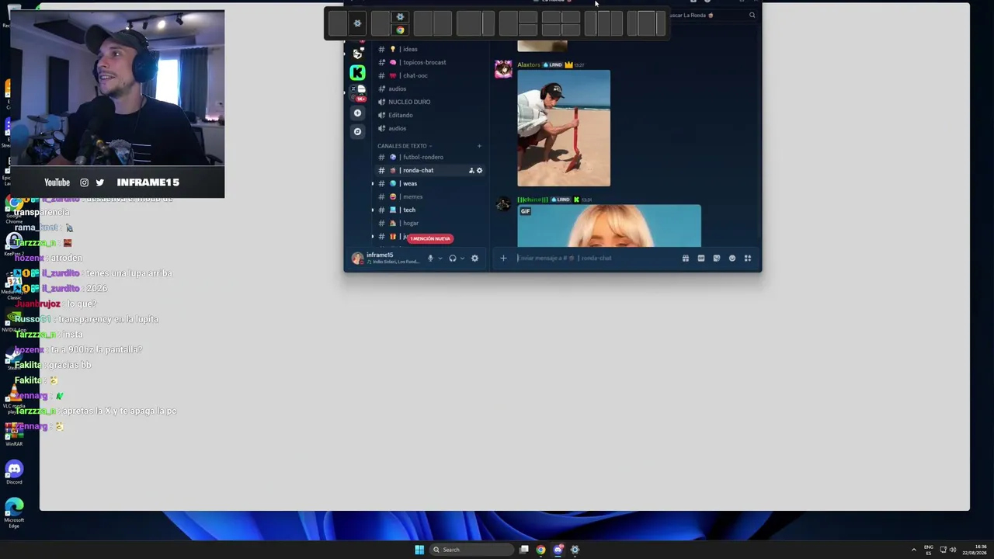Click the gift icon in message bar

(685, 259)
